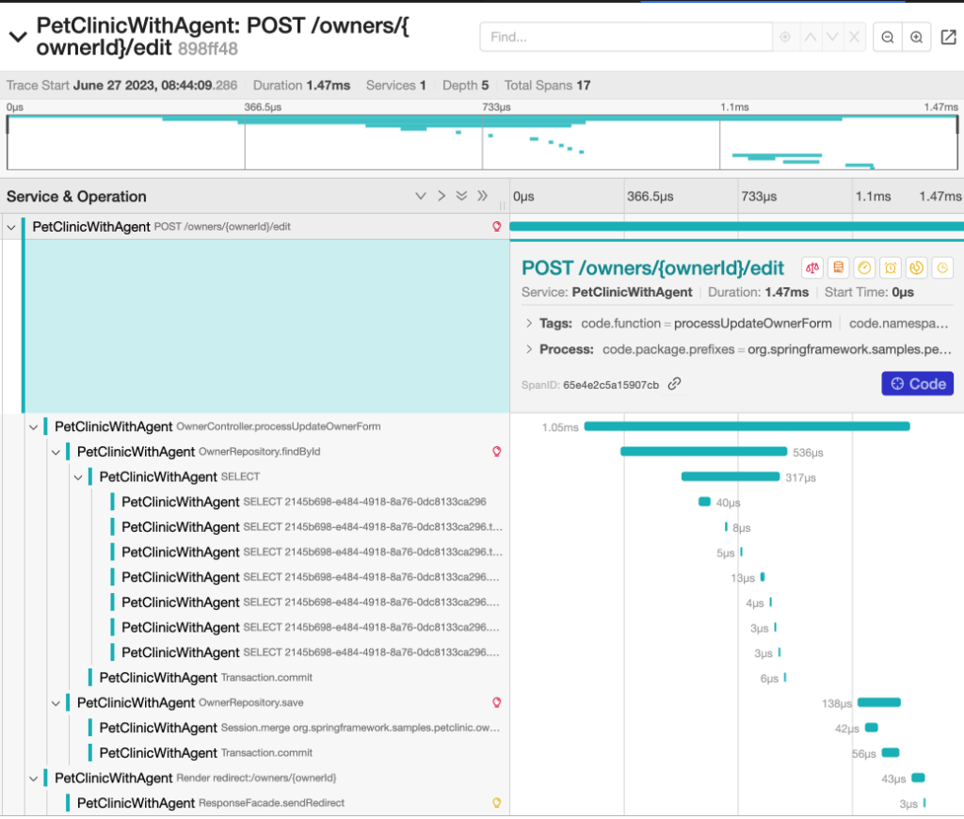Viewport: 964px width, 819px height.
Task: Click the trace minimap overview graph
Action: tap(482, 143)
